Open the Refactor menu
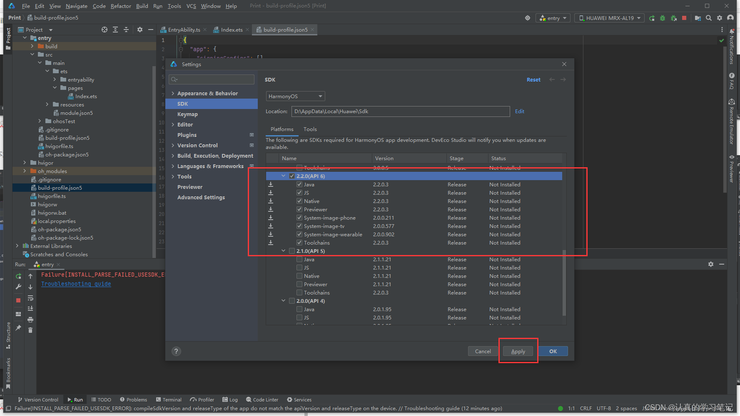740x416 pixels. tap(121, 6)
